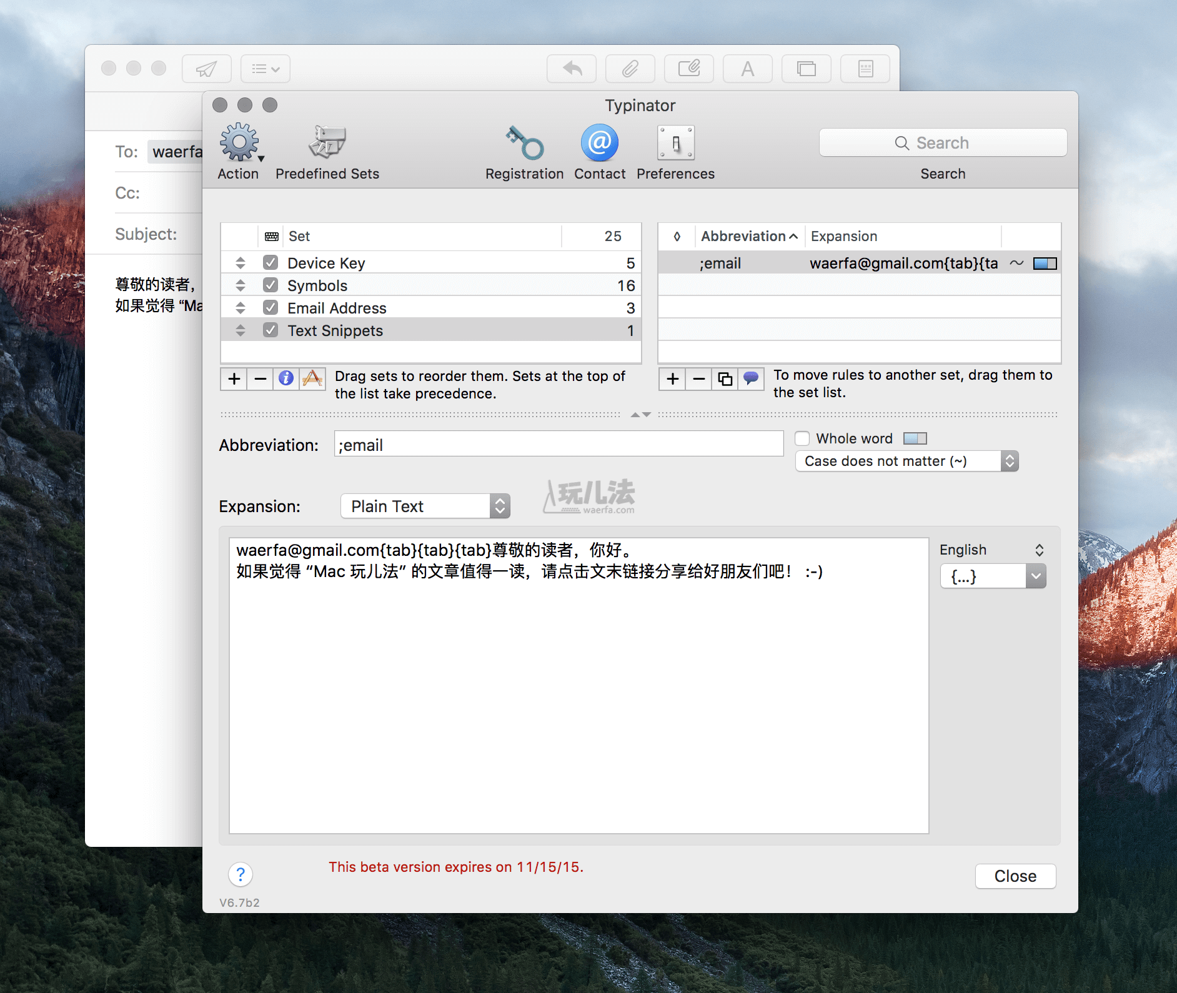Add a new rule with plus button
Screen dimensions: 1177x993
pos(673,378)
